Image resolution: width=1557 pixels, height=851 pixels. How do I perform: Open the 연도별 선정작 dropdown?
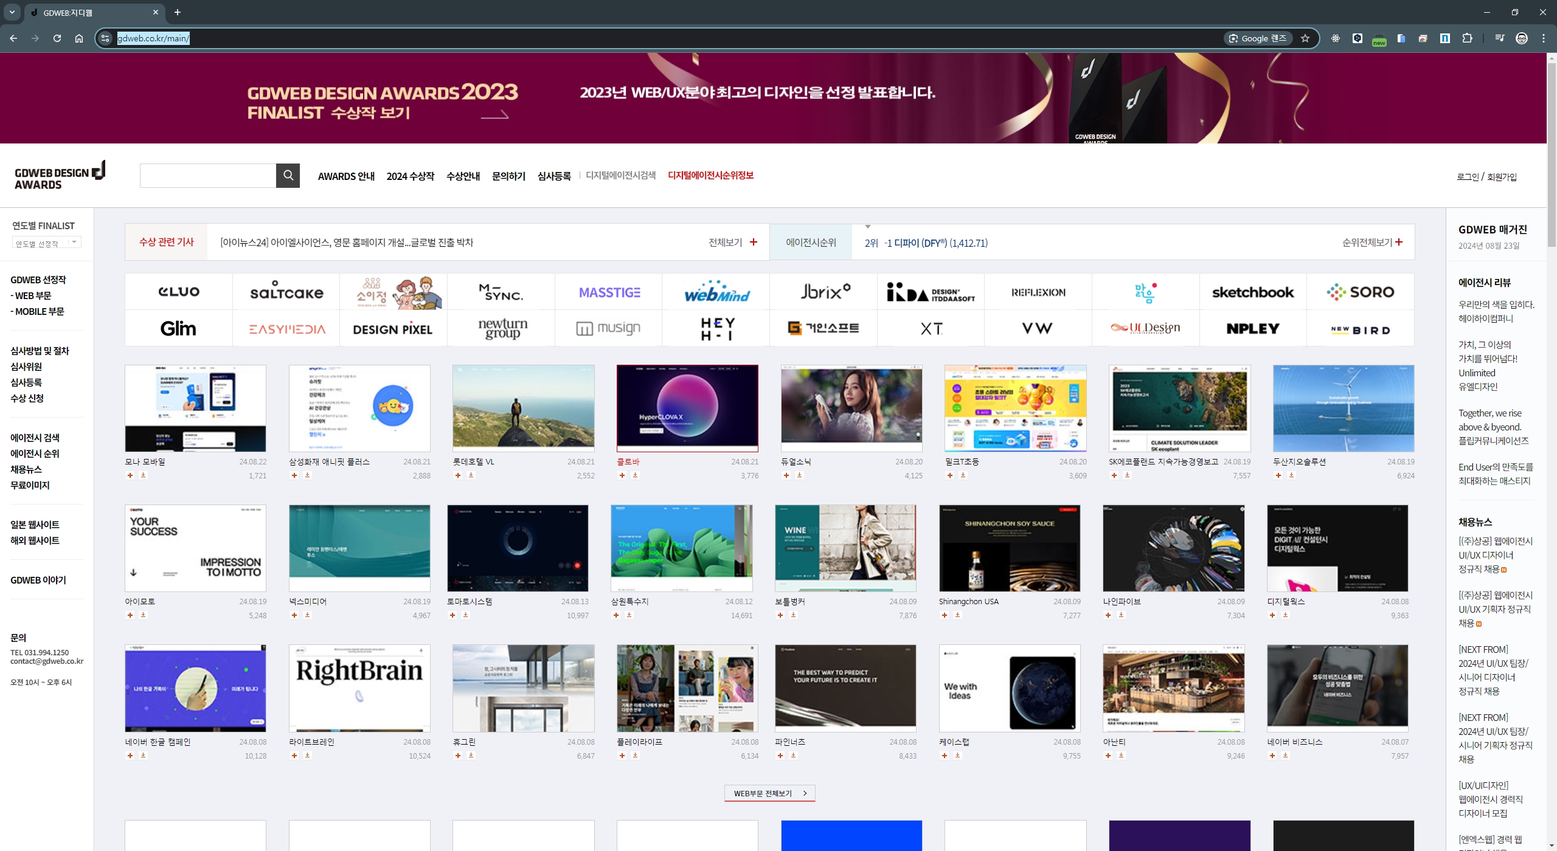(x=46, y=243)
